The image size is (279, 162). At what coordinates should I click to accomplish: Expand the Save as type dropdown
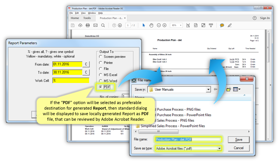click(x=219, y=148)
